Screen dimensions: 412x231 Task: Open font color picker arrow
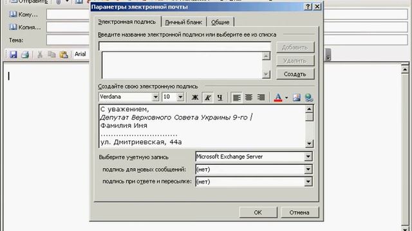286,98
